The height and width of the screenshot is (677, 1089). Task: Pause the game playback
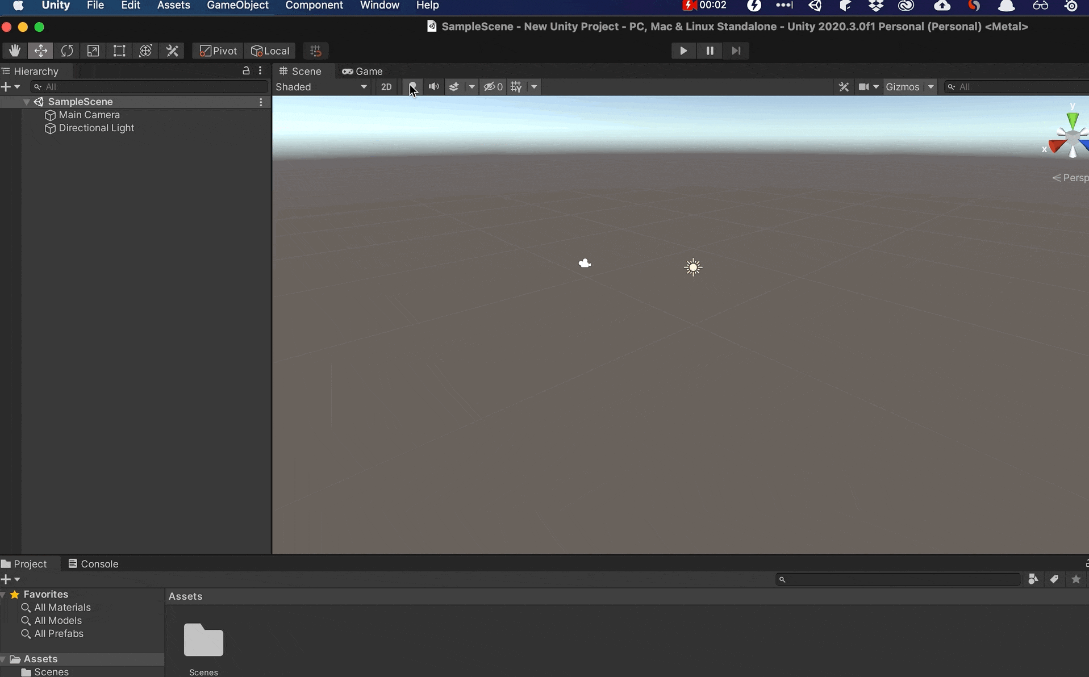point(710,51)
